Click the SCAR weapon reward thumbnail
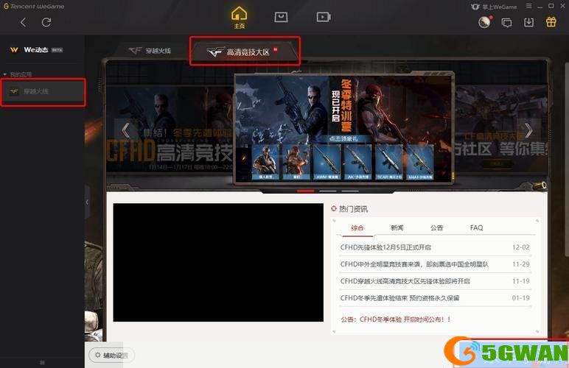This screenshot has height=368, width=569. (388, 162)
